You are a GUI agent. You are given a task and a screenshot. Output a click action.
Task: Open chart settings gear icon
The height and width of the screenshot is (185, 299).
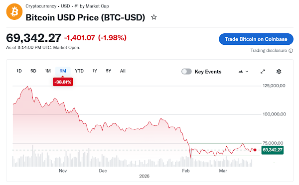pos(279,72)
